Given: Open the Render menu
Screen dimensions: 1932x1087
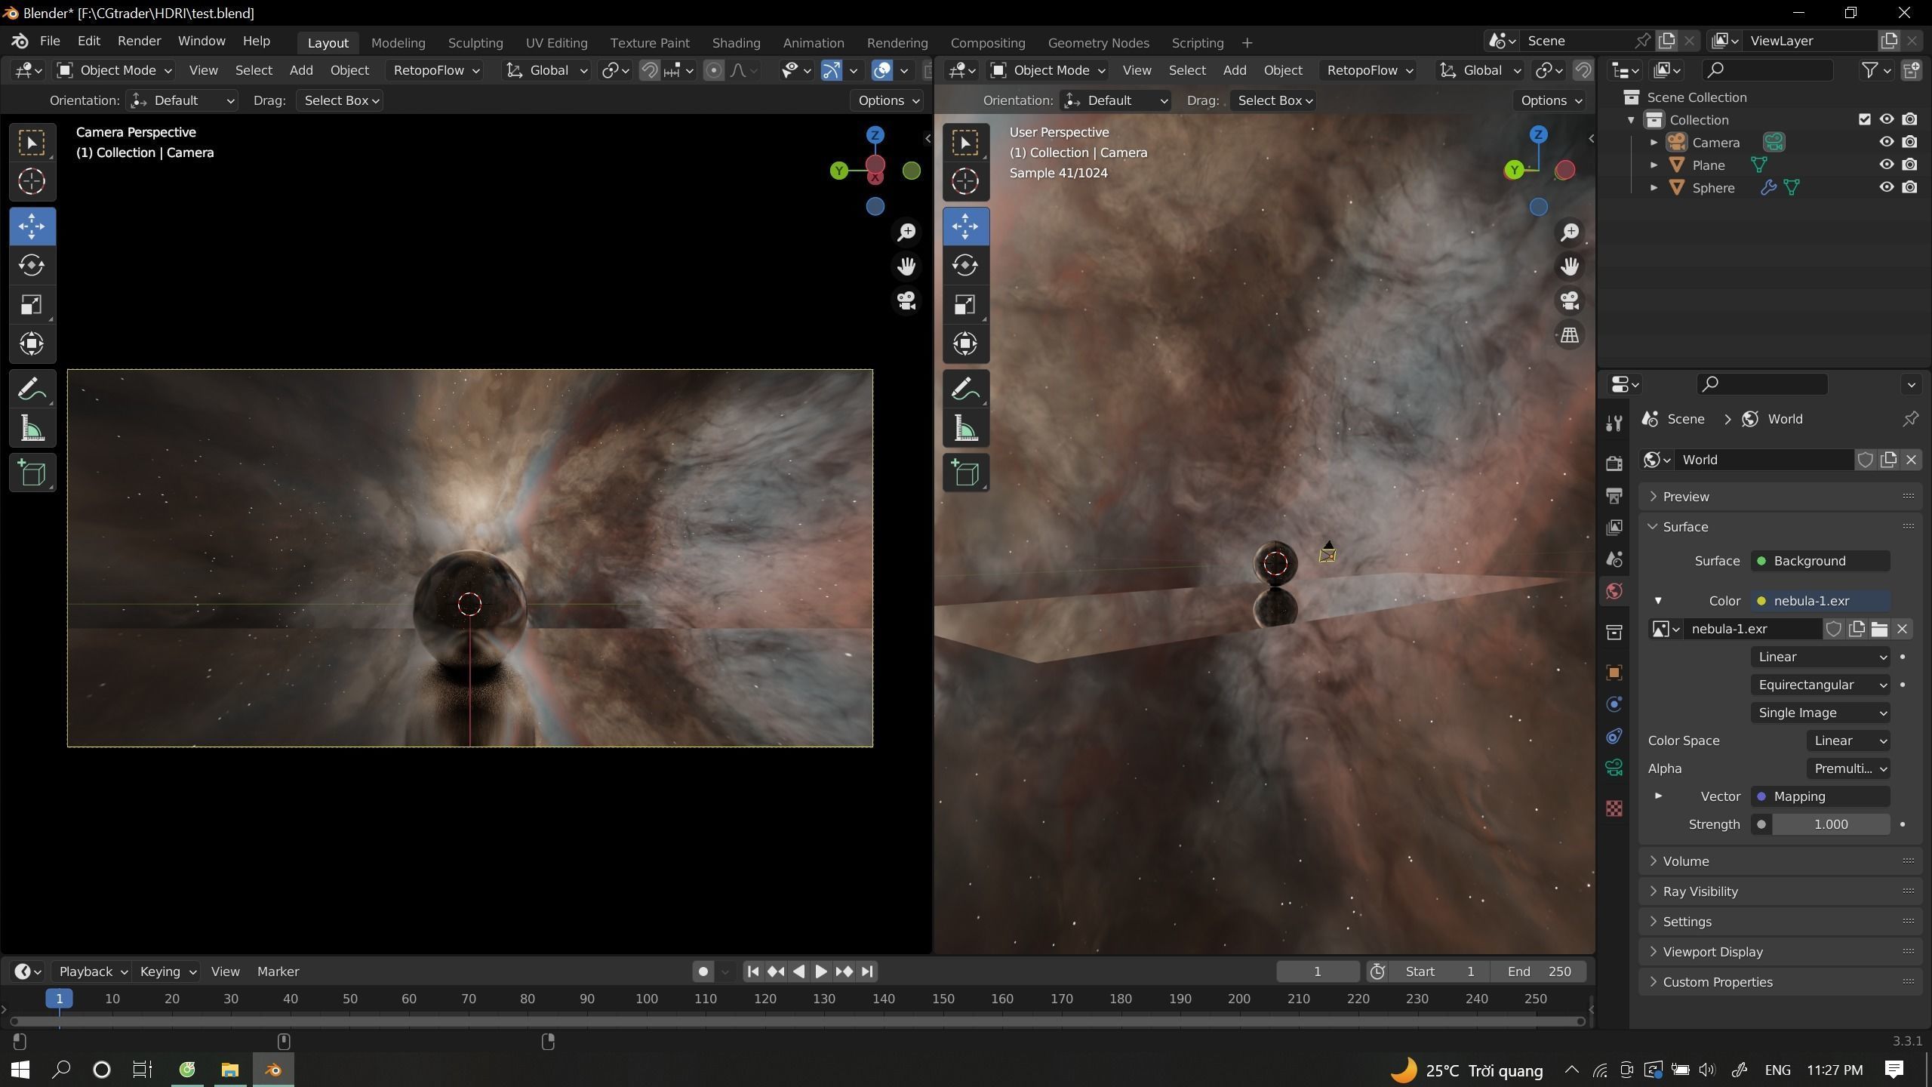Looking at the screenshot, I should 139,41.
